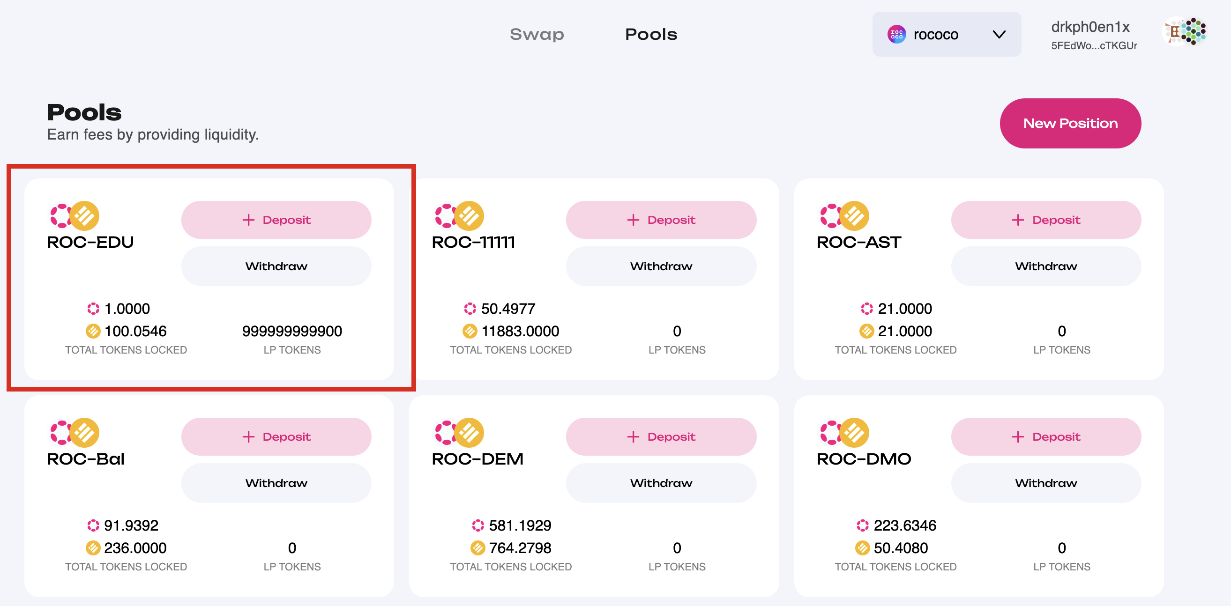Viewport: 1231px width, 606px height.
Task: Deposit into the ROC-11111 pool
Action: point(661,220)
